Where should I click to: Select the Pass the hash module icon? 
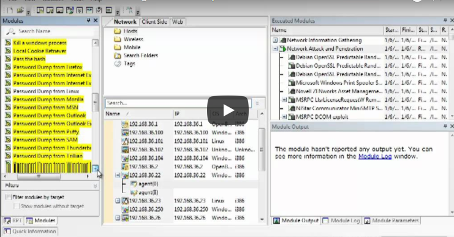click(x=8, y=59)
